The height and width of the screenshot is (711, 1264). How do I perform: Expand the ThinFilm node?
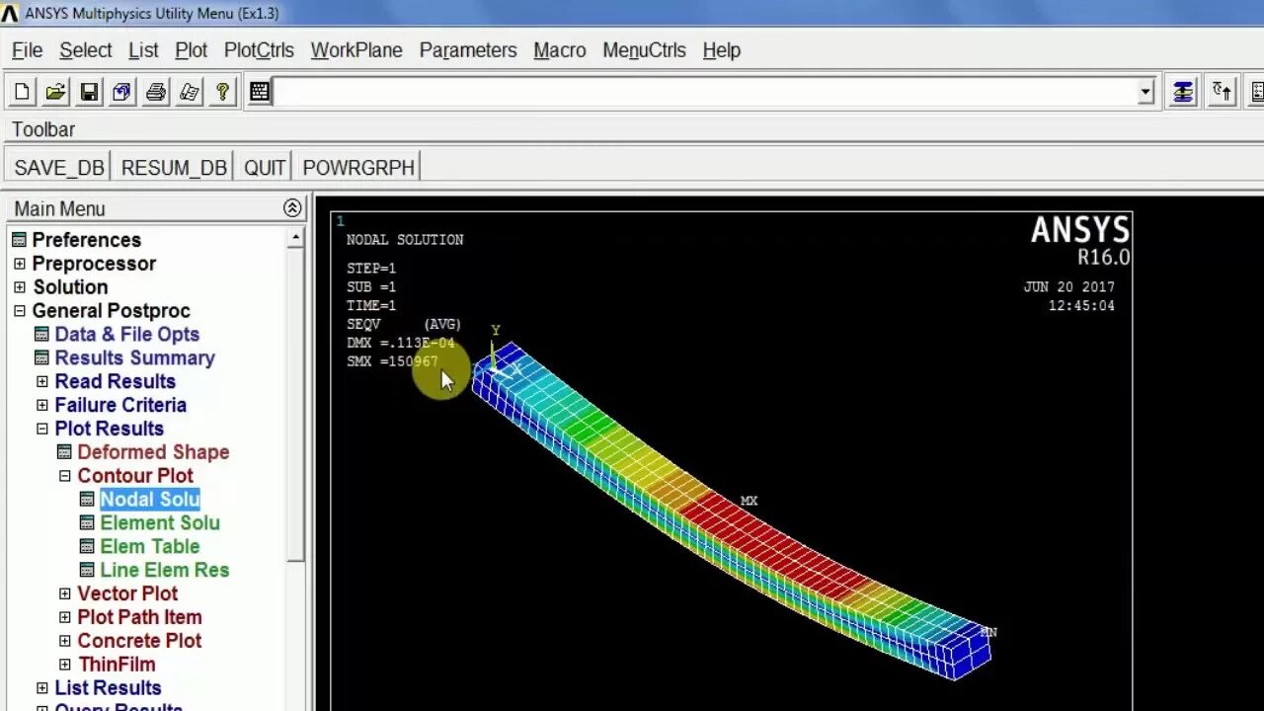click(64, 666)
